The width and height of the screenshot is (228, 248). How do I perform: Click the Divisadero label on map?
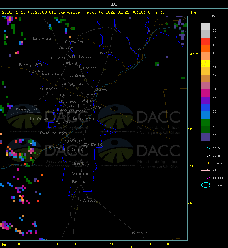pos(139,233)
